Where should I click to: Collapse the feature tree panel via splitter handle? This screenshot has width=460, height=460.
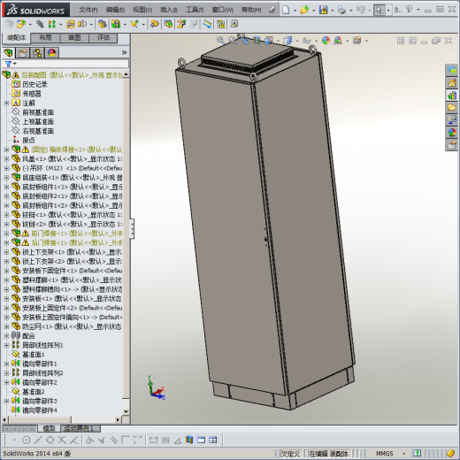132,228
